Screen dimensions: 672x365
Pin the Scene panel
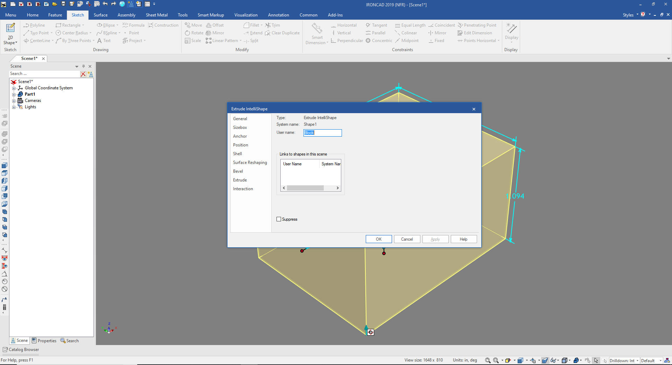(83, 67)
